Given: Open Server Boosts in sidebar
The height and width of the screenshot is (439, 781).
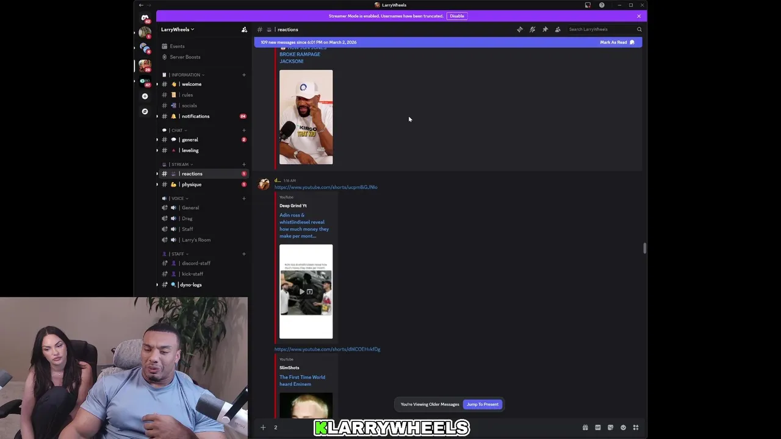Looking at the screenshot, I should pos(203,57).
